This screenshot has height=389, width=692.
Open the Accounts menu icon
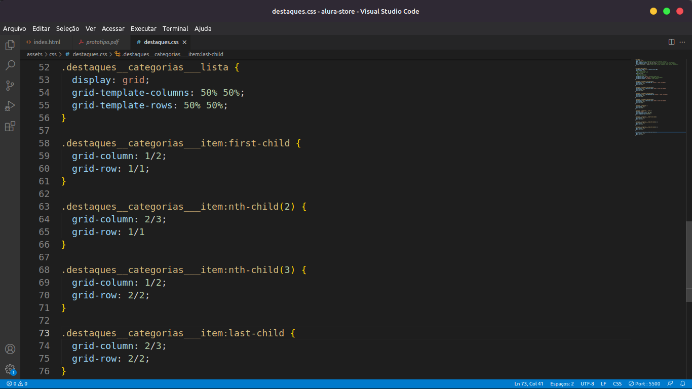point(10,349)
